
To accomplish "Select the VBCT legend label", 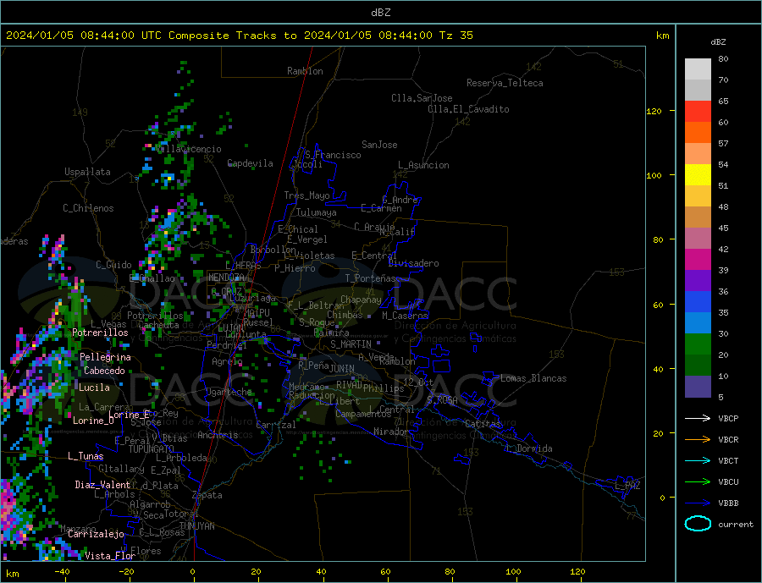I will point(728,460).
